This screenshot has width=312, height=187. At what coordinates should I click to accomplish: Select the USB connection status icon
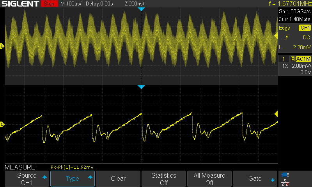(285, 175)
